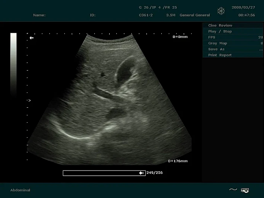
Task: Click the storage device status icon
Action: pyautogui.click(x=245, y=190)
